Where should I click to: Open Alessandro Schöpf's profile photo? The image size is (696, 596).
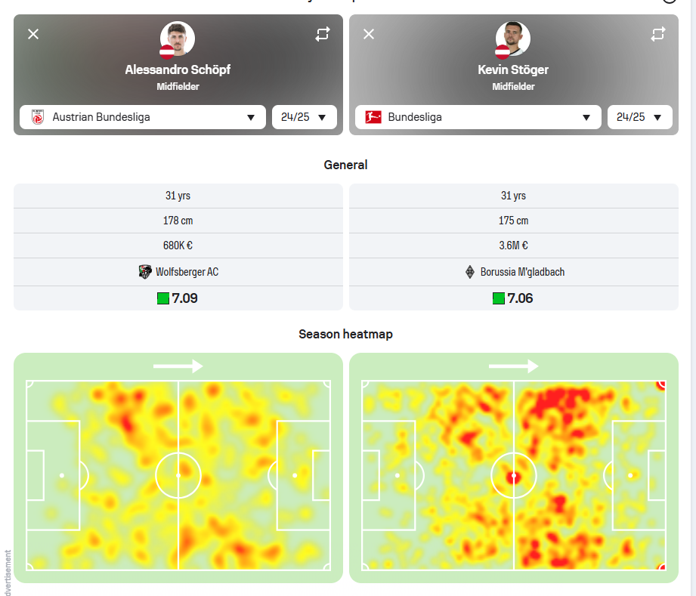[178, 39]
